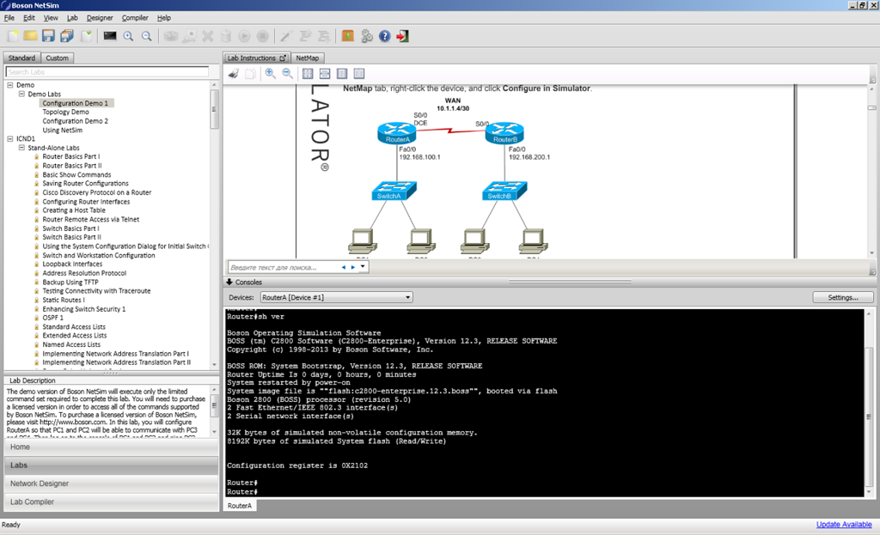Open the Devices dropdown showing RouterA
Image resolution: width=880 pixels, height=535 pixels.
click(x=336, y=297)
